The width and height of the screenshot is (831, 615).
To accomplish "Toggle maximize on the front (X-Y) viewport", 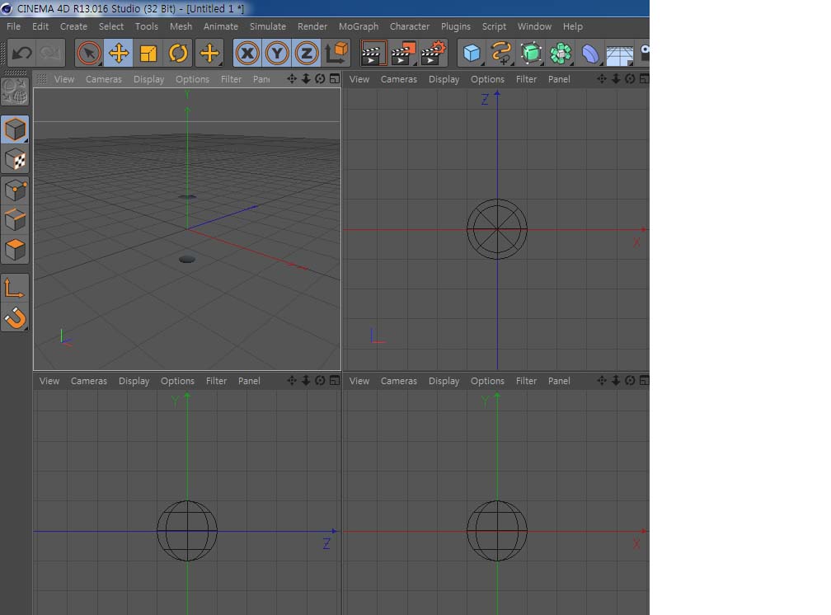I will coord(644,381).
